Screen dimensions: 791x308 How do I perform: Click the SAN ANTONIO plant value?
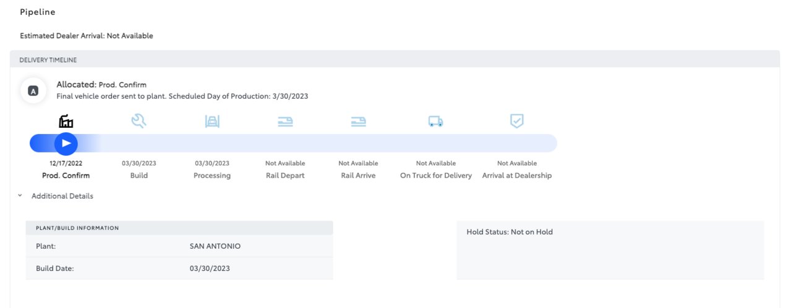pos(215,246)
